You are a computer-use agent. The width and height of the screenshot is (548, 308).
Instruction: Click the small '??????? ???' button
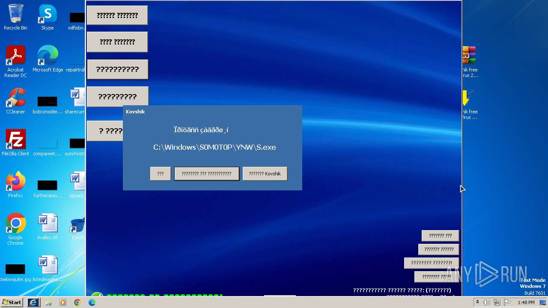(x=440, y=236)
